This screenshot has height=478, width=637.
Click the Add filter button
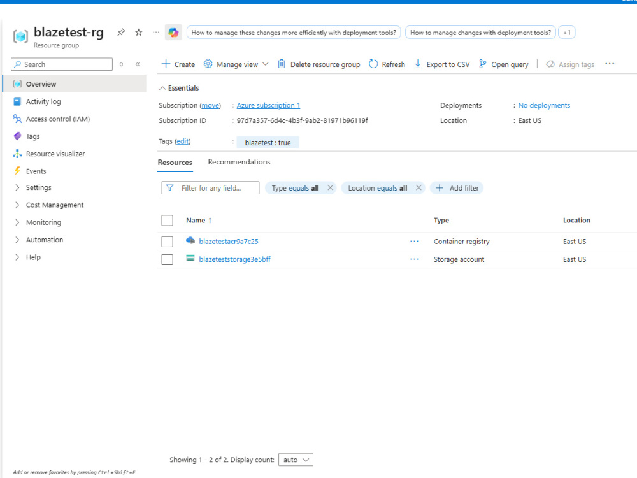457,188
